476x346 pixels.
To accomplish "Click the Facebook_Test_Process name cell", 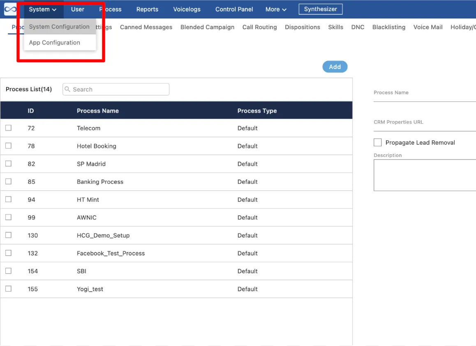I will pos(111,253).
